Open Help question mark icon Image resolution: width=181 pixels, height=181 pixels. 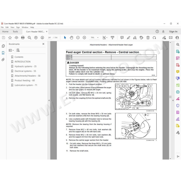[x=157, y=31]
